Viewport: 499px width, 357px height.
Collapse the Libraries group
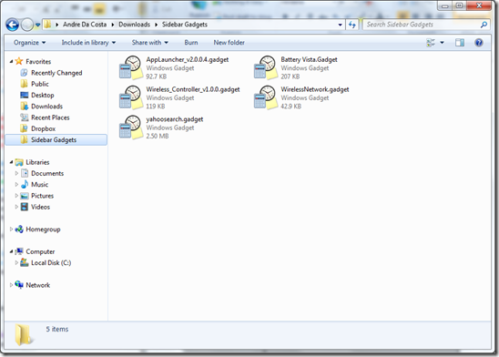(11, 162)
